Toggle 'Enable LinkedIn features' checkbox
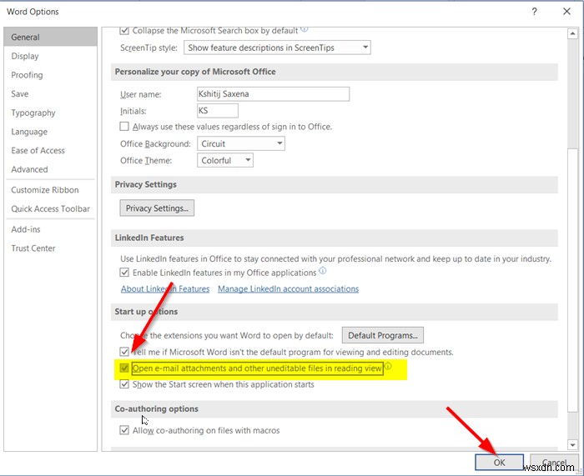 tap(125, 273)
